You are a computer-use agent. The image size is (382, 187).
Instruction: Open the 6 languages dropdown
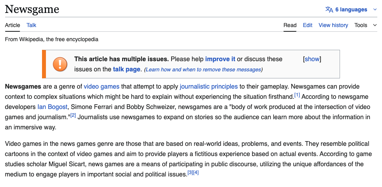pos(351,9)
